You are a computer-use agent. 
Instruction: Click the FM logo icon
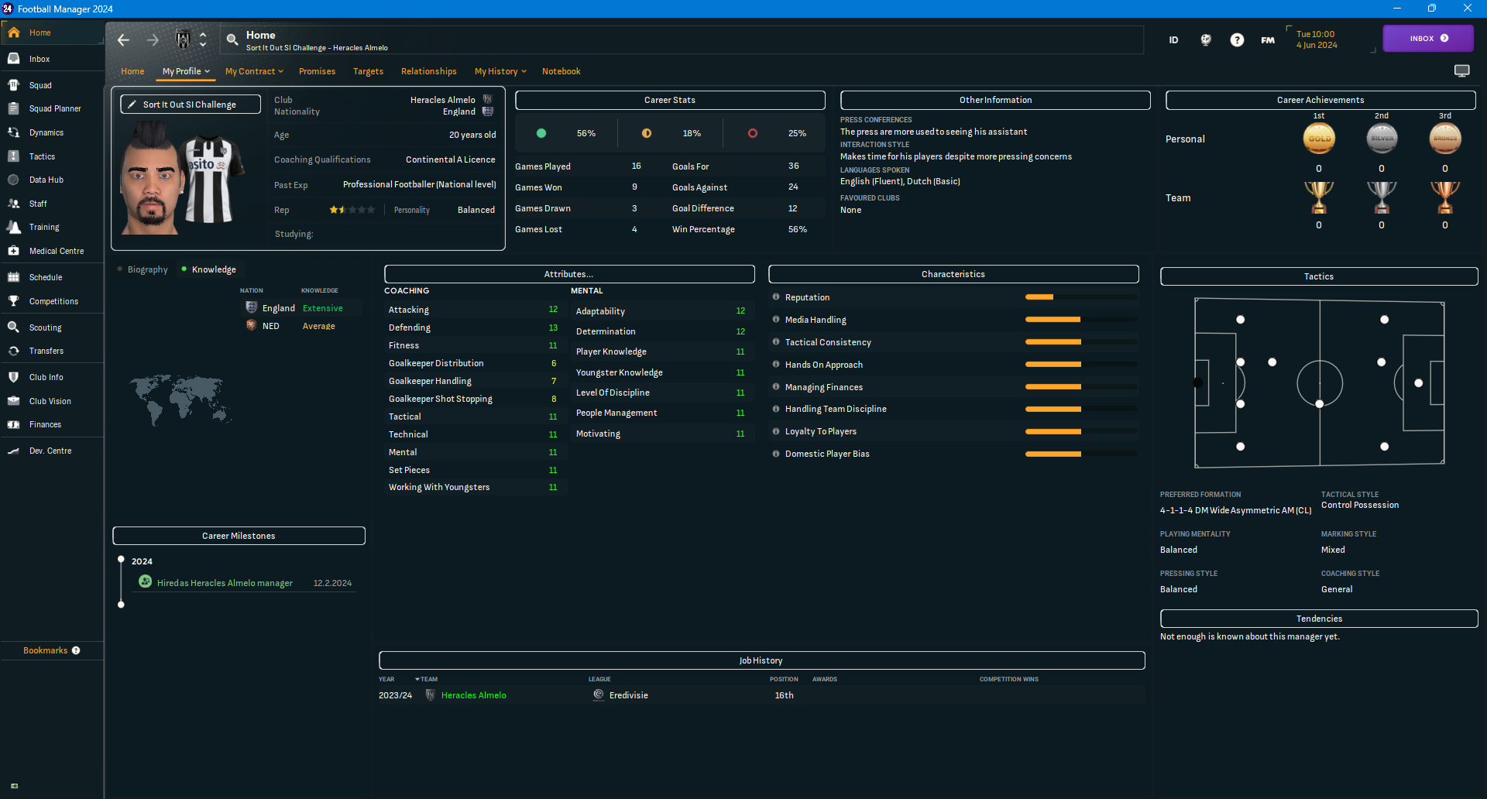coord(1268,39)
